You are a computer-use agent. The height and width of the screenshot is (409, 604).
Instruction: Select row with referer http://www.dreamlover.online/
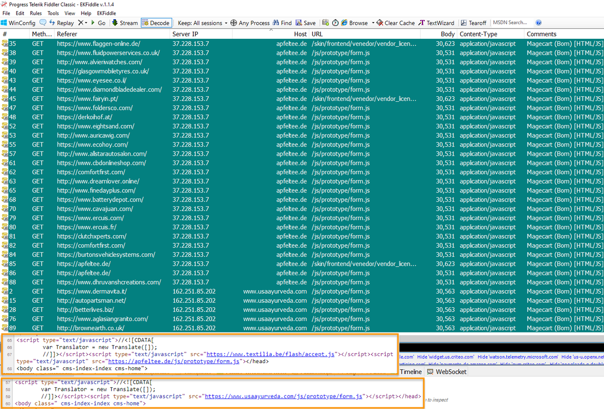(x=302, y=181)
